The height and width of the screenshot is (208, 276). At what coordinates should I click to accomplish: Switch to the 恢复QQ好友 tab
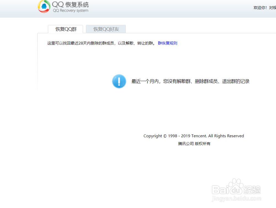click(x=106, y=29)
